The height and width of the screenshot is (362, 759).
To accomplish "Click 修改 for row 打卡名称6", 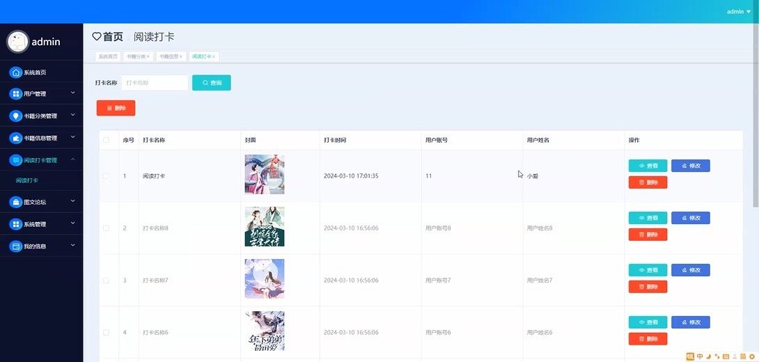I will (690, 322).
